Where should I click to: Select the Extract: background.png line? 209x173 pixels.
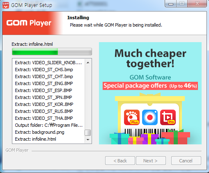coord(39,132)
